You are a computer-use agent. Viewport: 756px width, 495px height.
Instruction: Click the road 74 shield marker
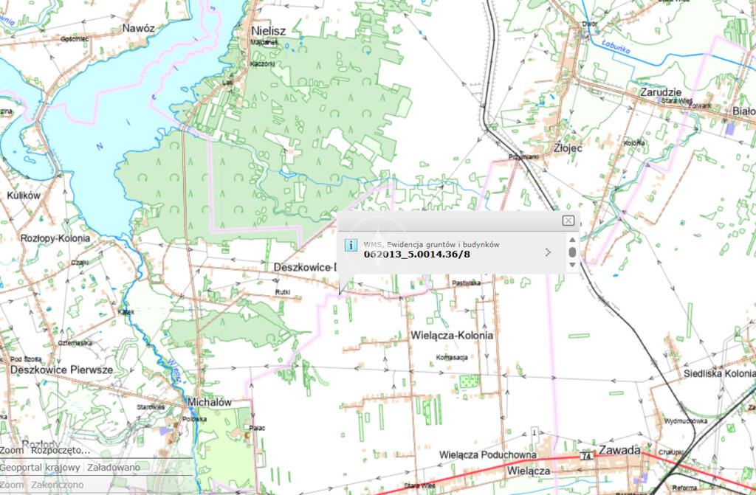click(x=586, y=455)
